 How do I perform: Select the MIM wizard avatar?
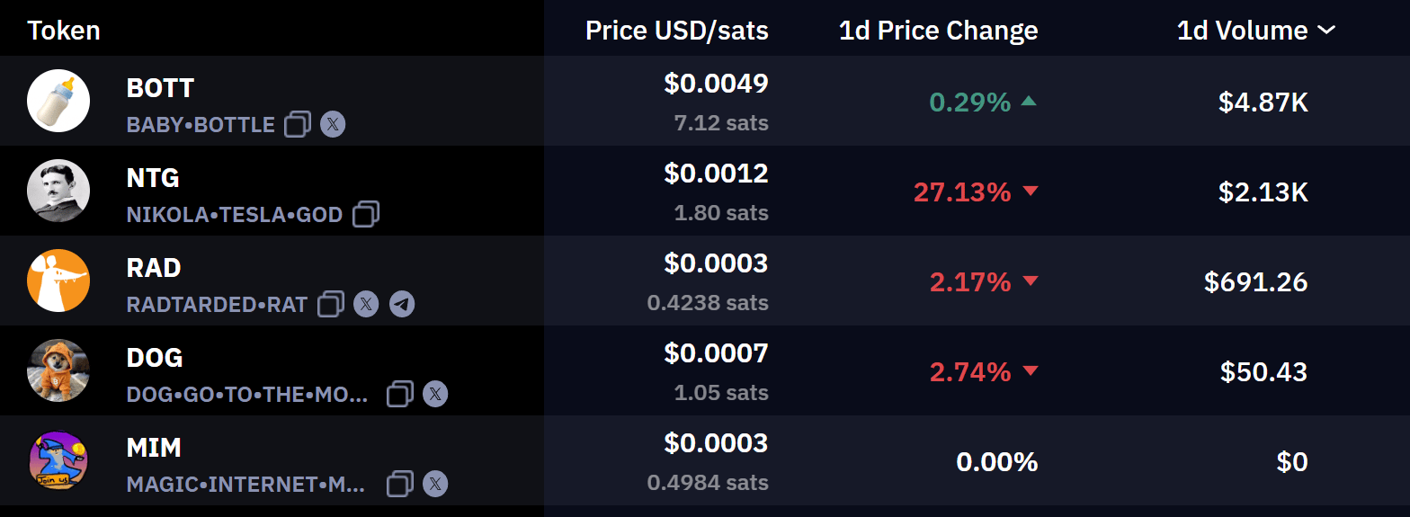coord(58,460)
